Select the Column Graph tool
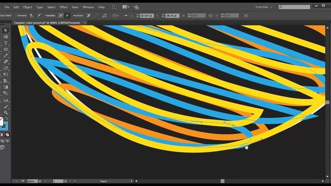 tap(6, 100)
